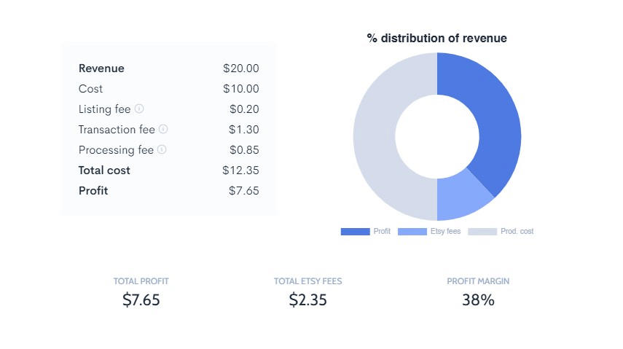Click the Transaction fee info icon

163,129
